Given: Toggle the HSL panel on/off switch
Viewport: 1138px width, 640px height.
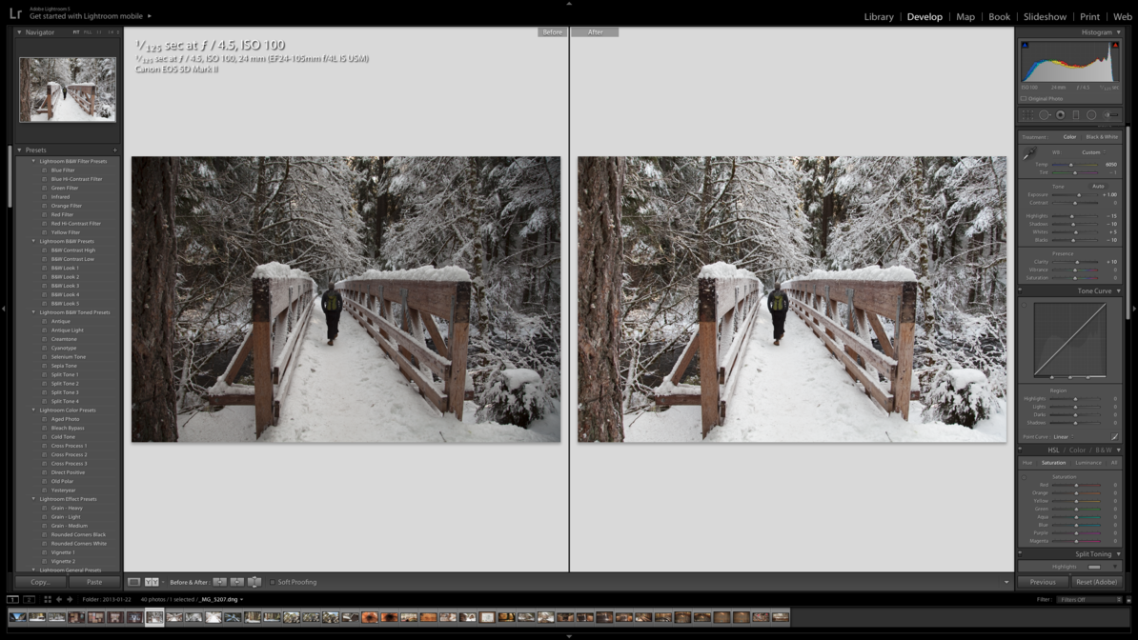Looking at the screenshot, I should [1021, 450].
